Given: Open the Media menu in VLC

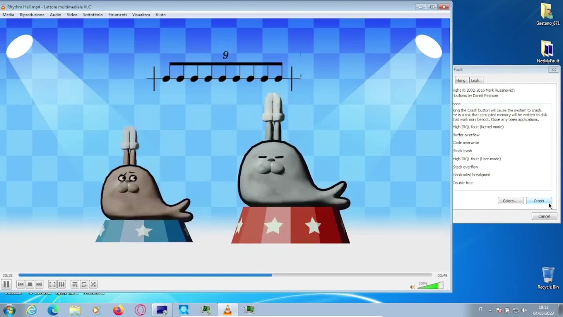Looking at the screenshot, I should tap(8, 15).
